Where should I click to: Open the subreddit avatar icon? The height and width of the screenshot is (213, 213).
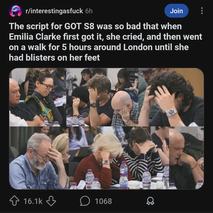click(15, 11)
